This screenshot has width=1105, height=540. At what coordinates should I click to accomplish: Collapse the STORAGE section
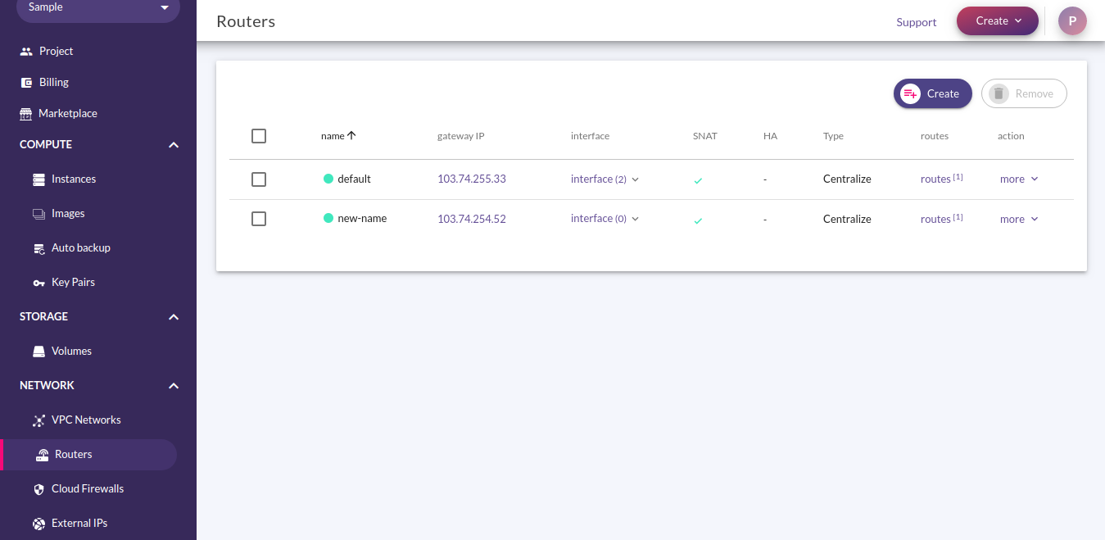173,317
